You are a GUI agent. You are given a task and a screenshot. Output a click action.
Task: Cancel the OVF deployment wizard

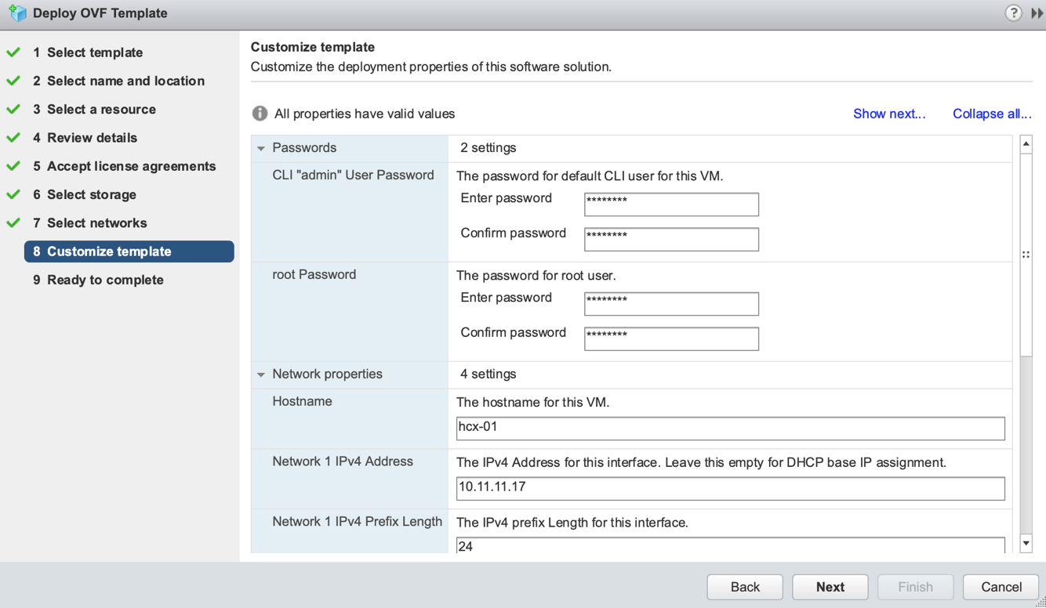pos(1001,587)
